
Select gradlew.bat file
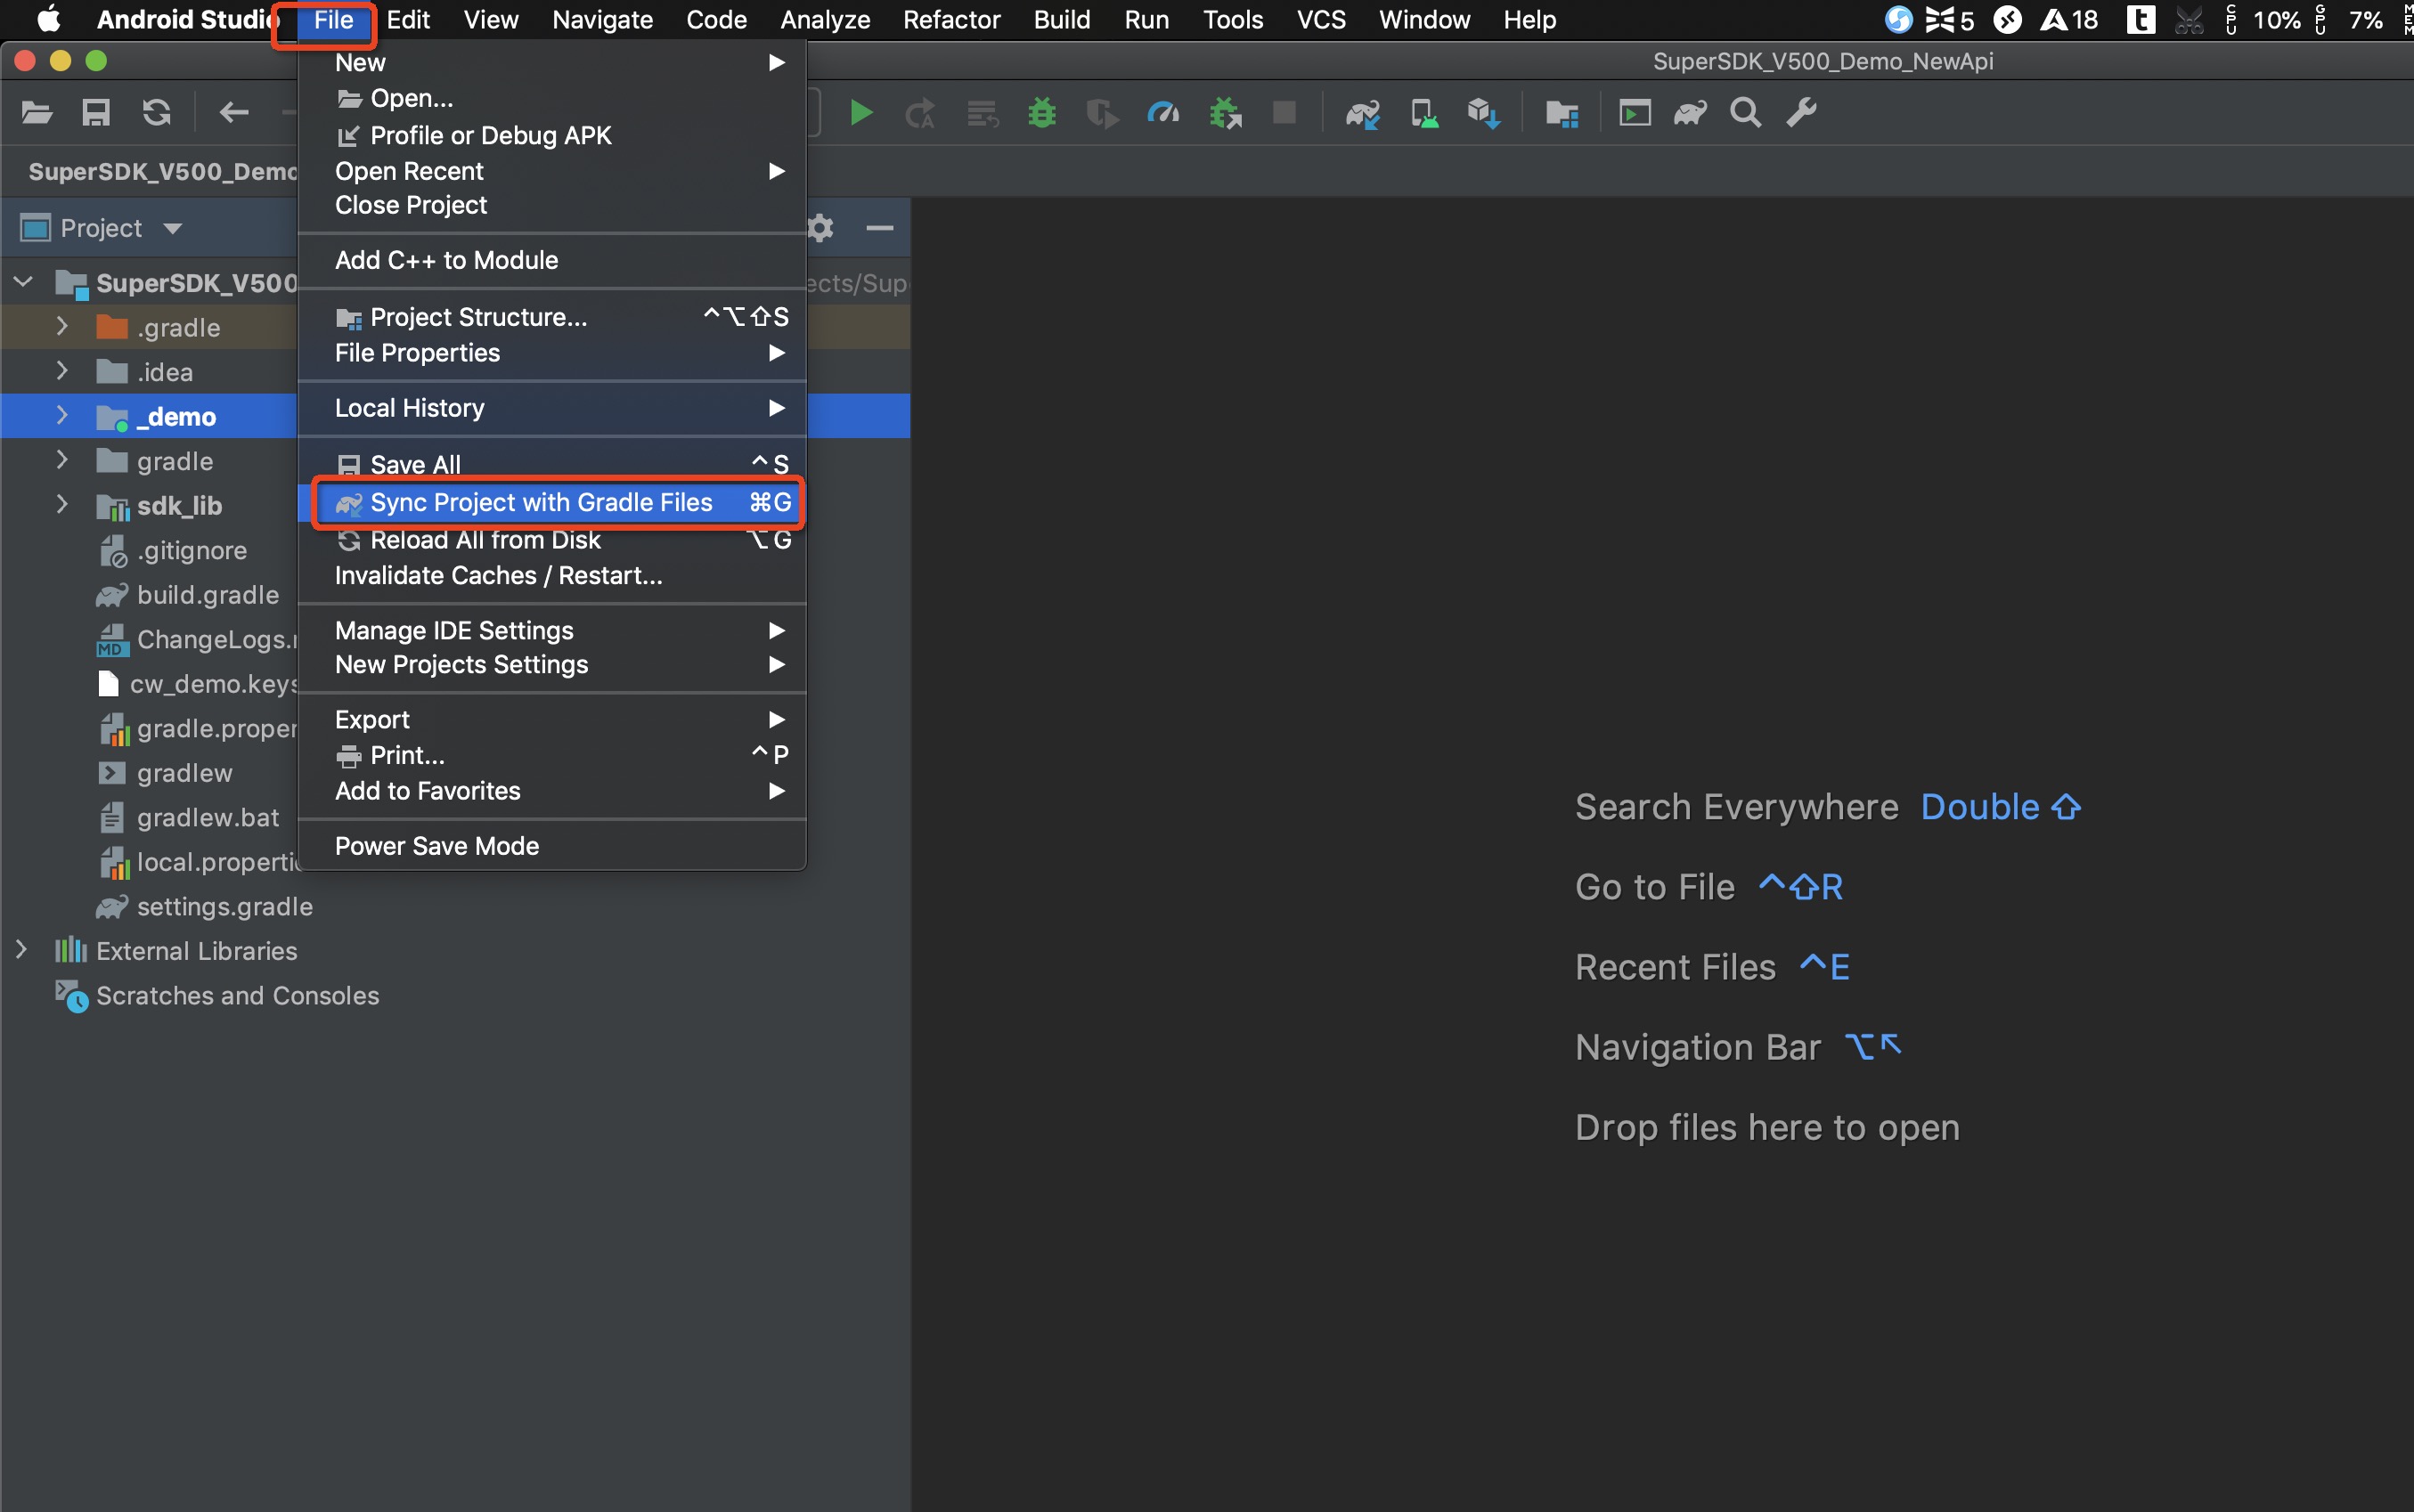(187, 817)
